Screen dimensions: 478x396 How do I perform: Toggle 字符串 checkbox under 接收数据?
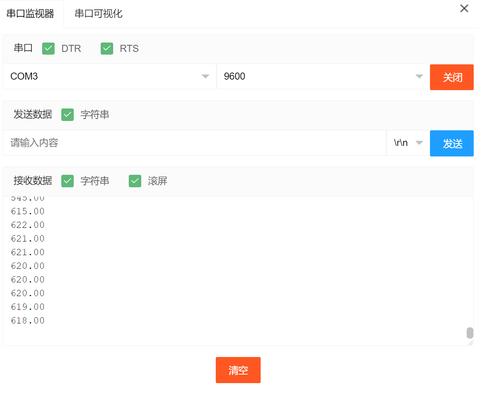click(68, 181)
